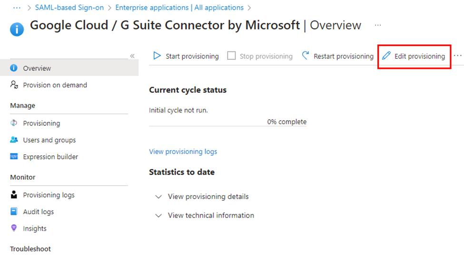The height and width of the screenshot is (256, 464).
Task: Click the Start provisioning play icon
Action: coord(157,56)
